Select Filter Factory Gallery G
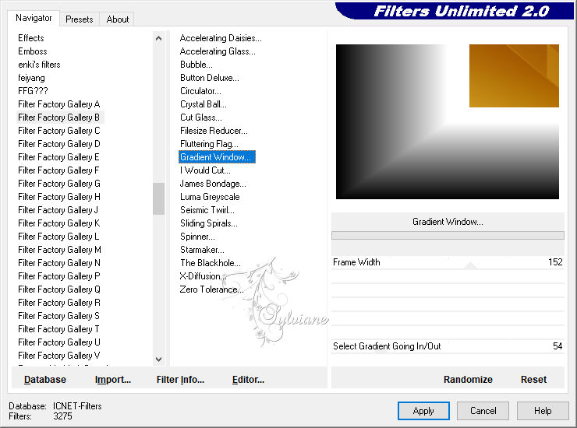The width and height of the screenshot is (577, 428). click(59, 184)
